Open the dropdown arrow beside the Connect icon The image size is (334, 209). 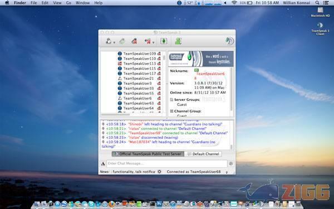[x=114, y=42]
